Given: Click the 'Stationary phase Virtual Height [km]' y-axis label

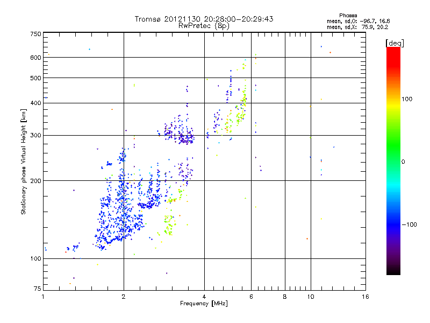Looking at the screenshot, I should (24, 161).
